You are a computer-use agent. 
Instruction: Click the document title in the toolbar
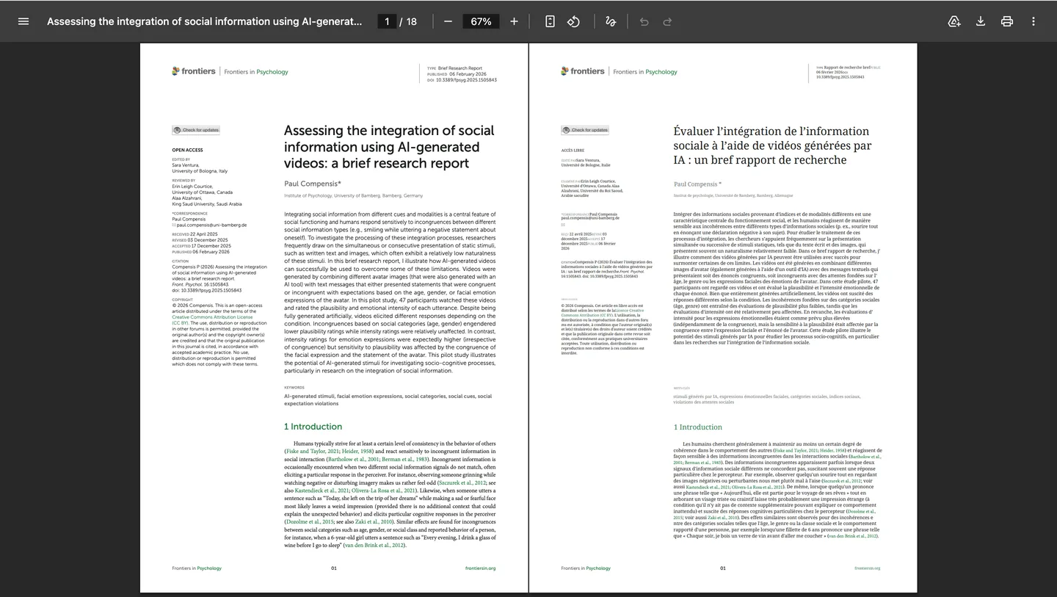[205, 21]
